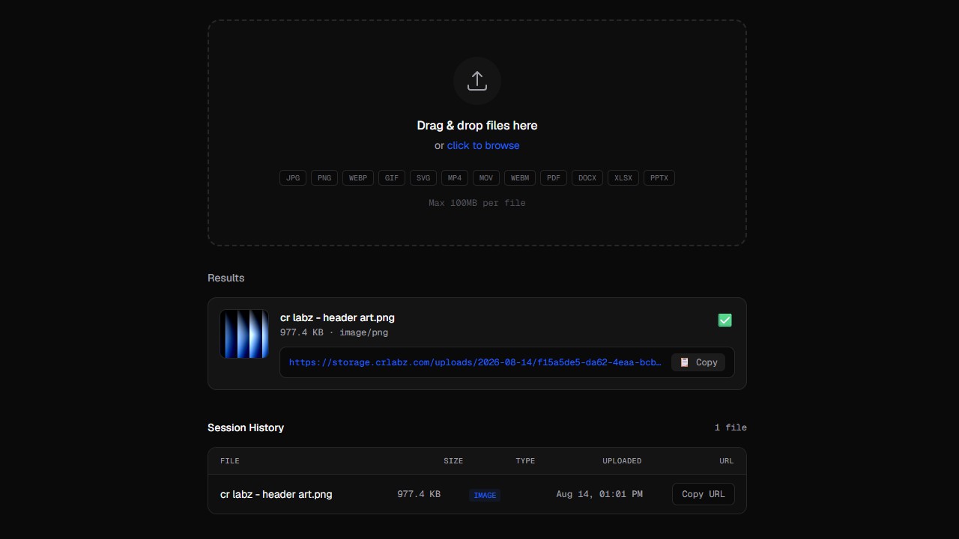Click the green success checkmark icon
Screen dimensions: 959x539
pos(724,320)
